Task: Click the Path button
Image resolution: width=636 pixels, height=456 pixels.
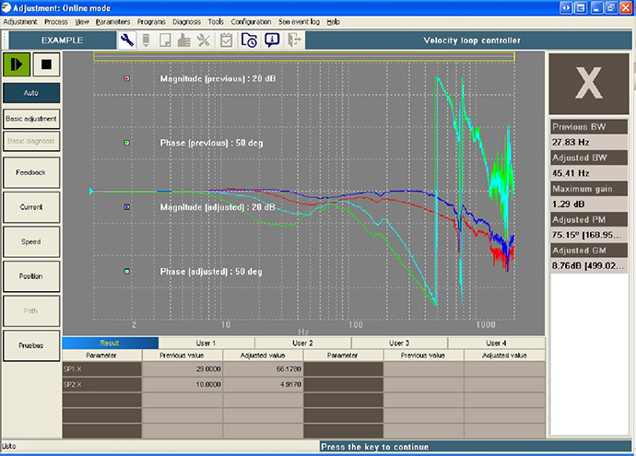Action: [31, 310]
